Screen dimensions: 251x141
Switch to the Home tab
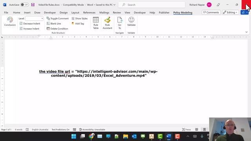(x=16, y=13)
